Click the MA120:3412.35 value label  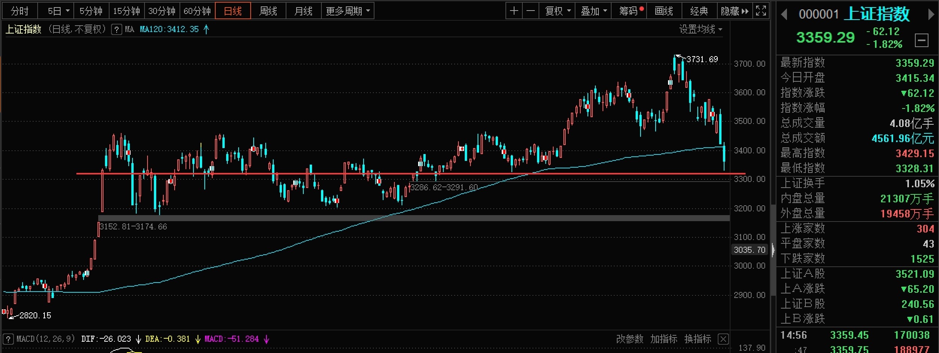[169, 29]
